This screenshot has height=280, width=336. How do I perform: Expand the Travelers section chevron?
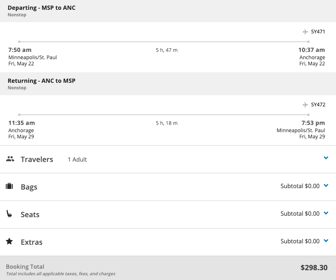tap(326, 158)
